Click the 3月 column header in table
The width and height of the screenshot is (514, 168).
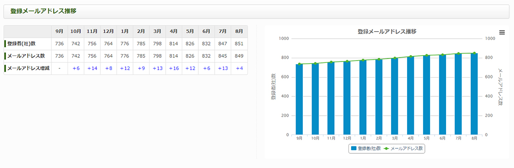click(x=157, y=32)
